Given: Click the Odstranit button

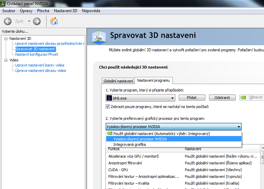Looking at the screenshot, I should point(222,98).
